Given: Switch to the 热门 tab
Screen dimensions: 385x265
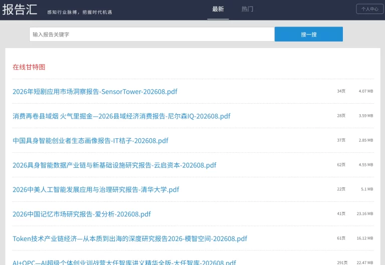Looking at the screenshot, I should coord(247,10).
